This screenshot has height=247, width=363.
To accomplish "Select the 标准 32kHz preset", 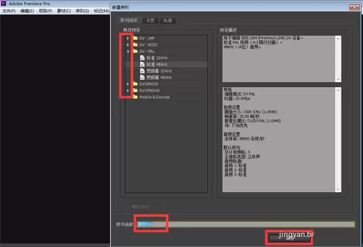I will click(157, 58).
